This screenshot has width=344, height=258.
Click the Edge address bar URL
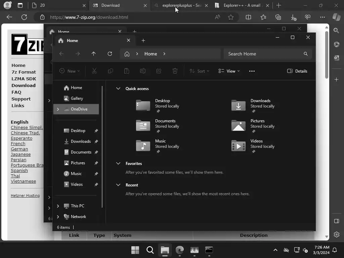pyautogui.click(x=89, y=17)
